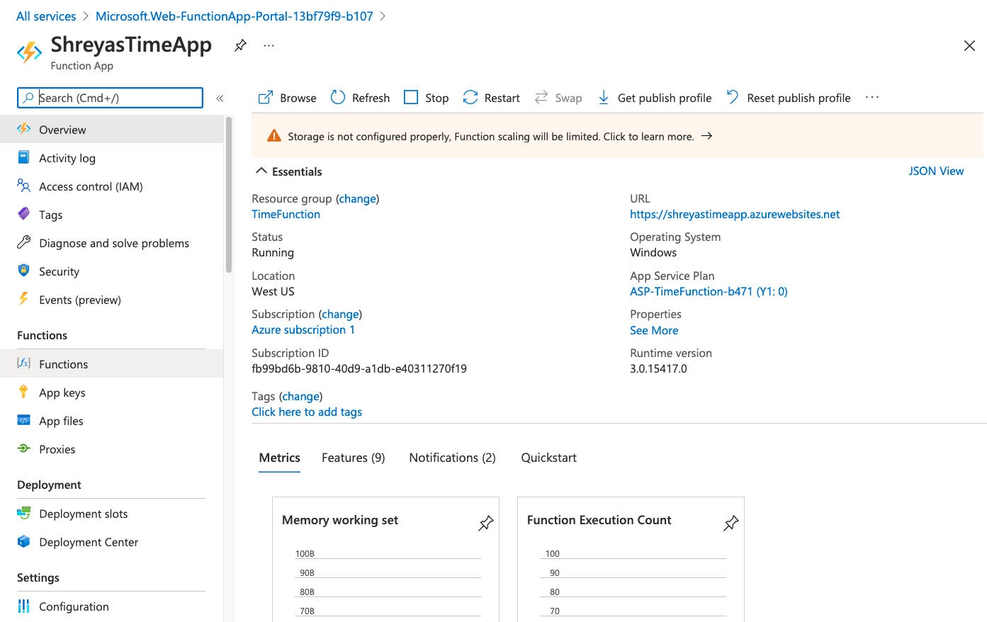Open Configuration menu item under Settings

[111, 606]
